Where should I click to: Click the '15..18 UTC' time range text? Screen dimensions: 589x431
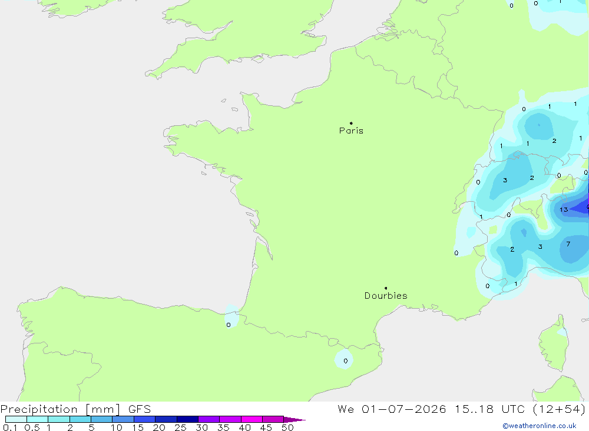coord(489,409)
